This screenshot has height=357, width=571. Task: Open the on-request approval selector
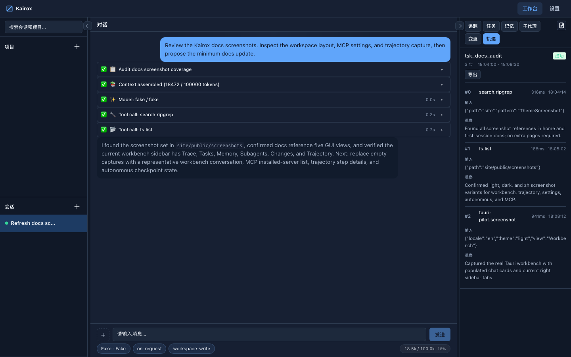(x=149, y=349)
